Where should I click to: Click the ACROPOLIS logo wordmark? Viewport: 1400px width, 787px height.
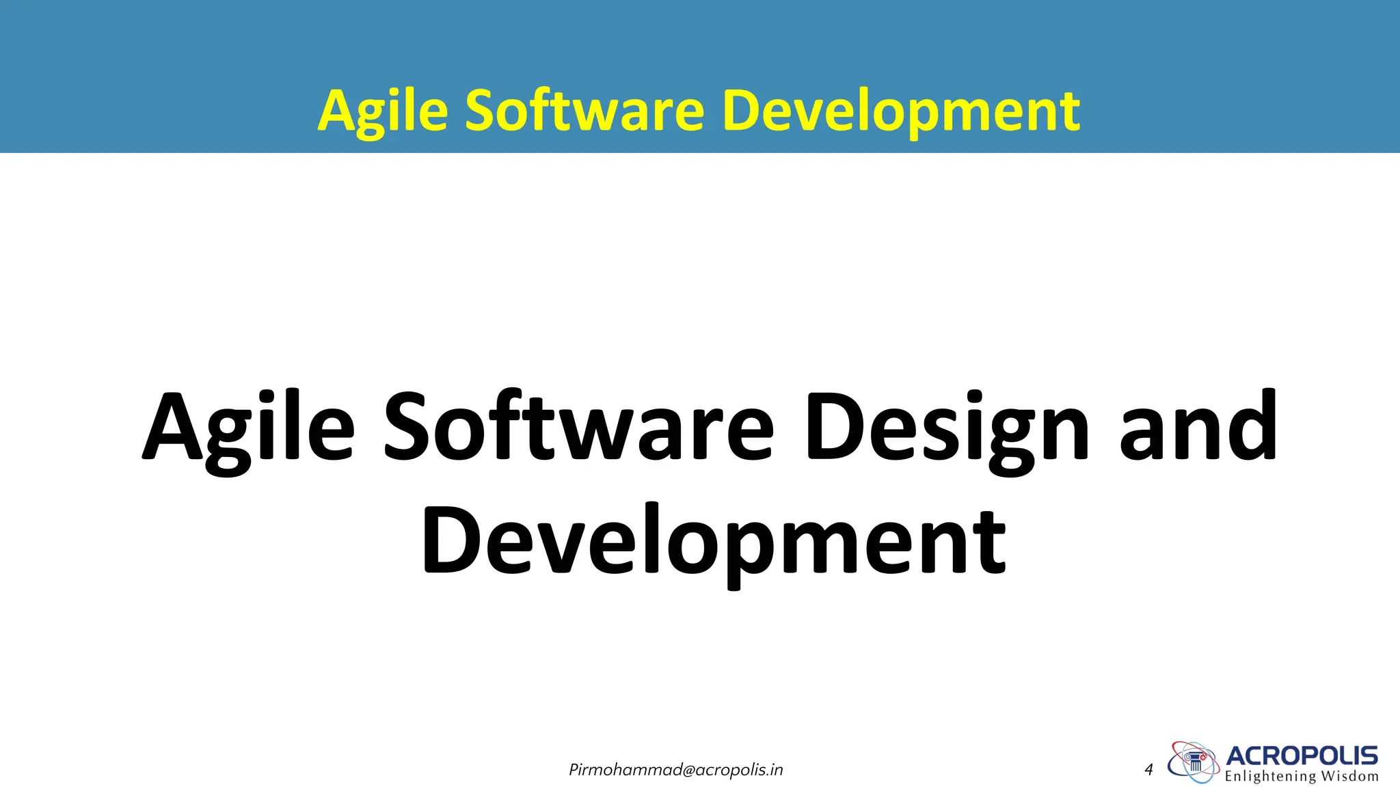point(1302,756)
